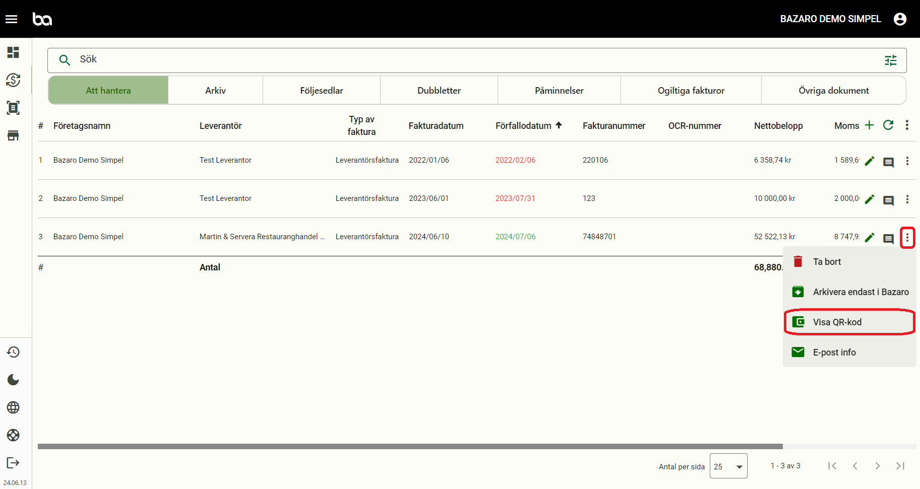Open the Påminnelser tab
Viewport: 920px width, 489px height.
pos(559,91)
